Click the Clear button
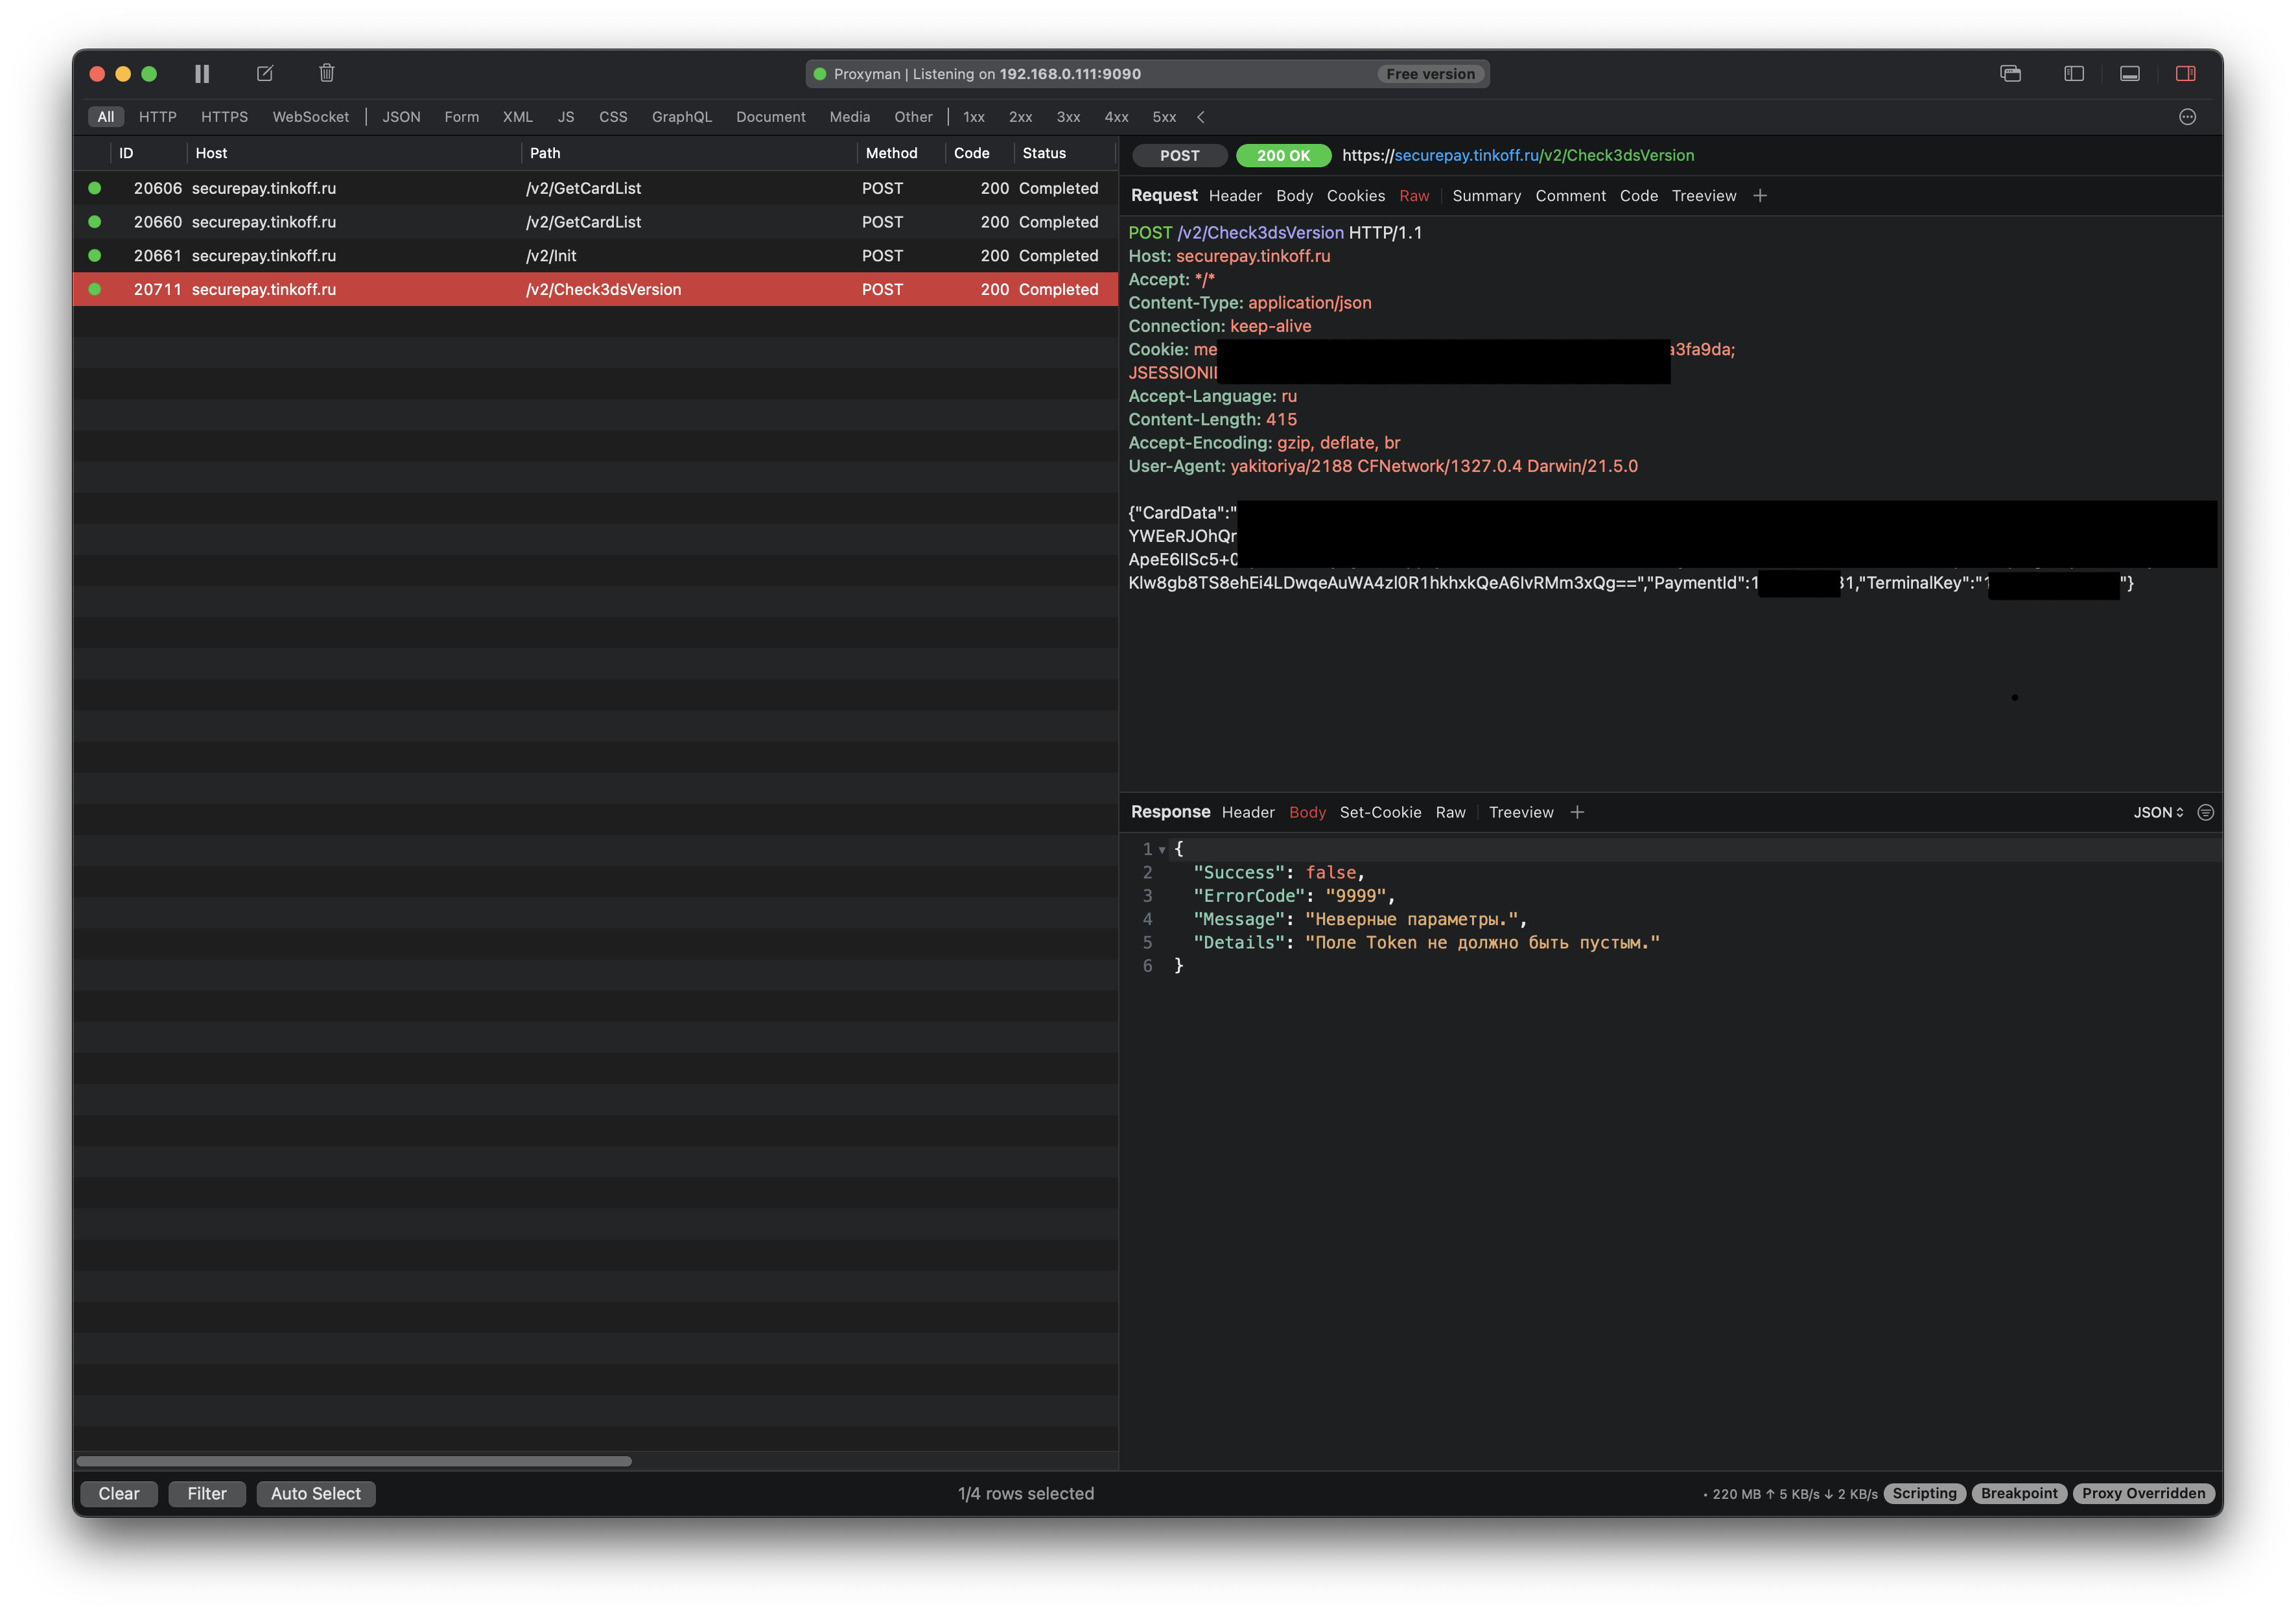This screenshot has width=2296, height=1613. coord(119,1493)
